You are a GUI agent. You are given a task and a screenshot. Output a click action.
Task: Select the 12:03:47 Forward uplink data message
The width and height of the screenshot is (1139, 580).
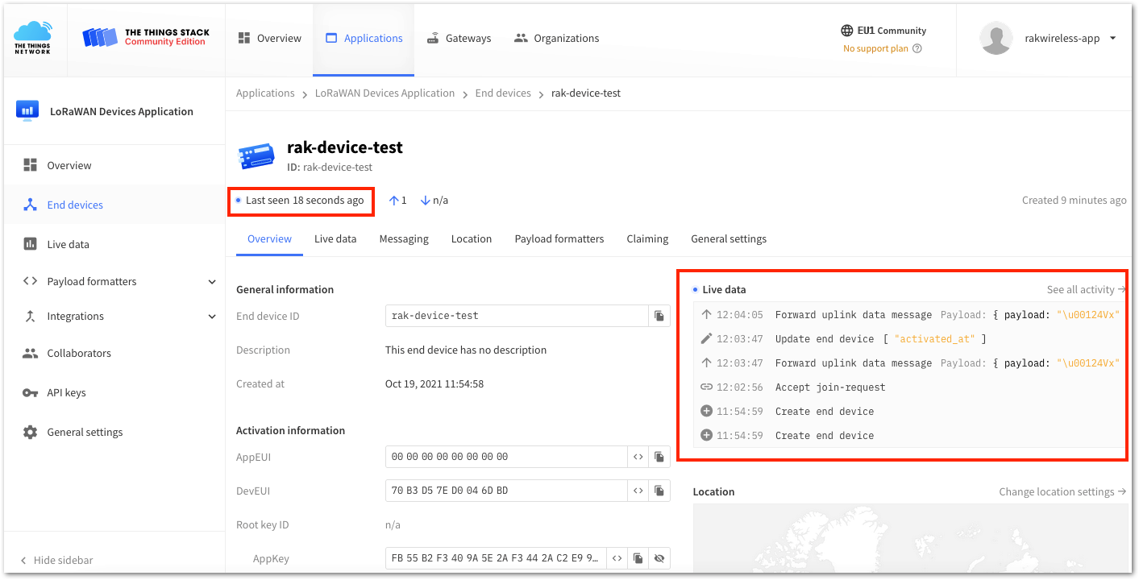tap(909, 363)
